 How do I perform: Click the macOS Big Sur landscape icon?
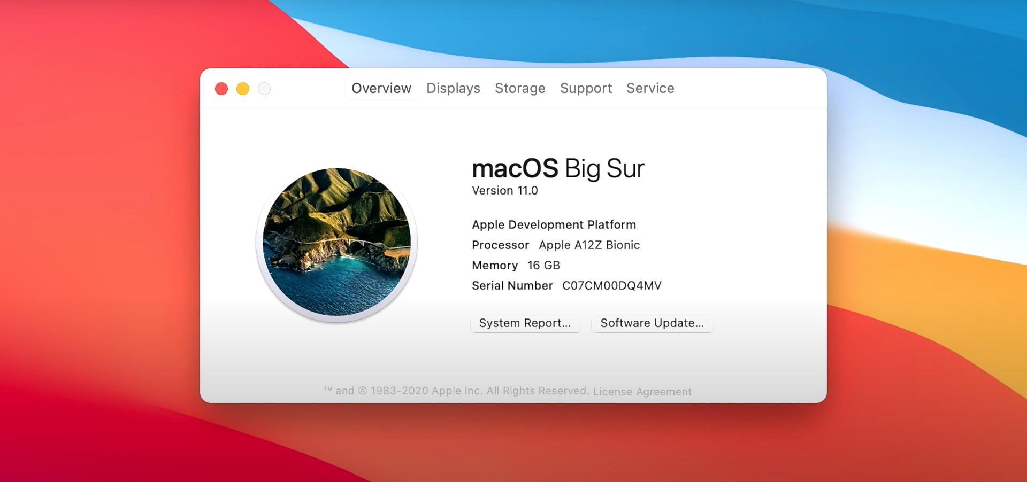[337, 242]
